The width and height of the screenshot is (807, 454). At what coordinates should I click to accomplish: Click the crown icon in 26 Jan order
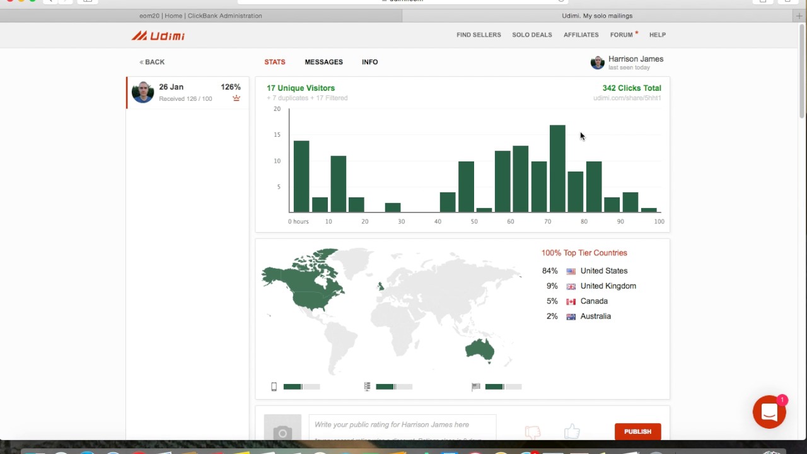coord(236,98)
